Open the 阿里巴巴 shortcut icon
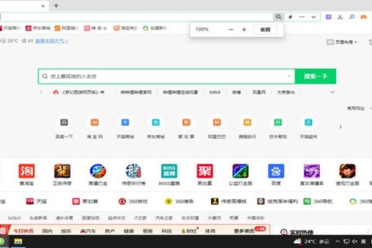 pos(217,123)
